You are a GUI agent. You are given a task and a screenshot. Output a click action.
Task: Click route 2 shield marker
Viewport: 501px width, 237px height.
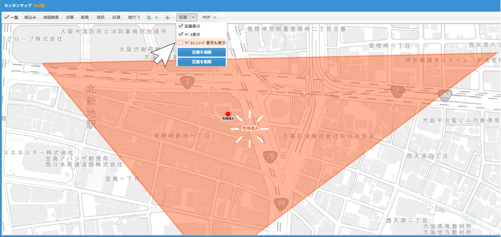(188, 81)
